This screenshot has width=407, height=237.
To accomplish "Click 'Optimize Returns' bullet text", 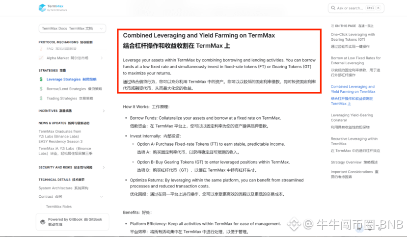I will [x=217, y=183].
